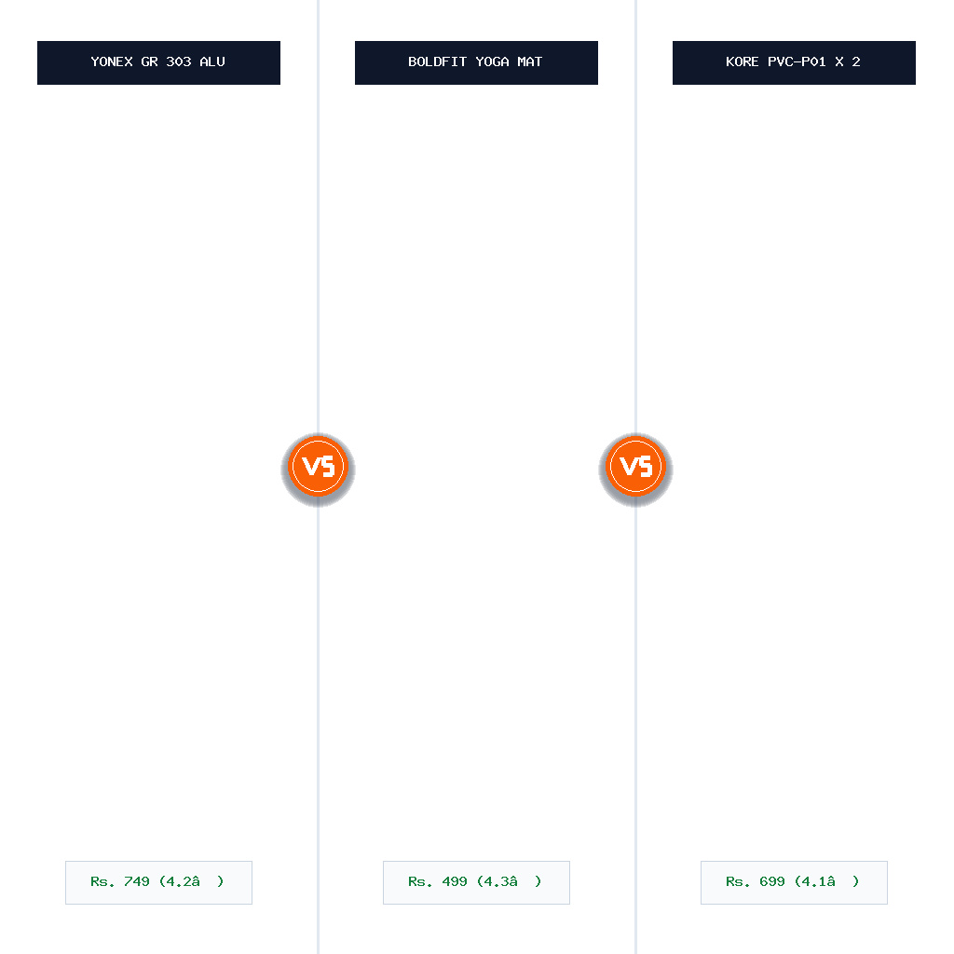Click the VS badge between Boldfit and Kore
This screenshot has height=954, width=954.
coord(635,467)
